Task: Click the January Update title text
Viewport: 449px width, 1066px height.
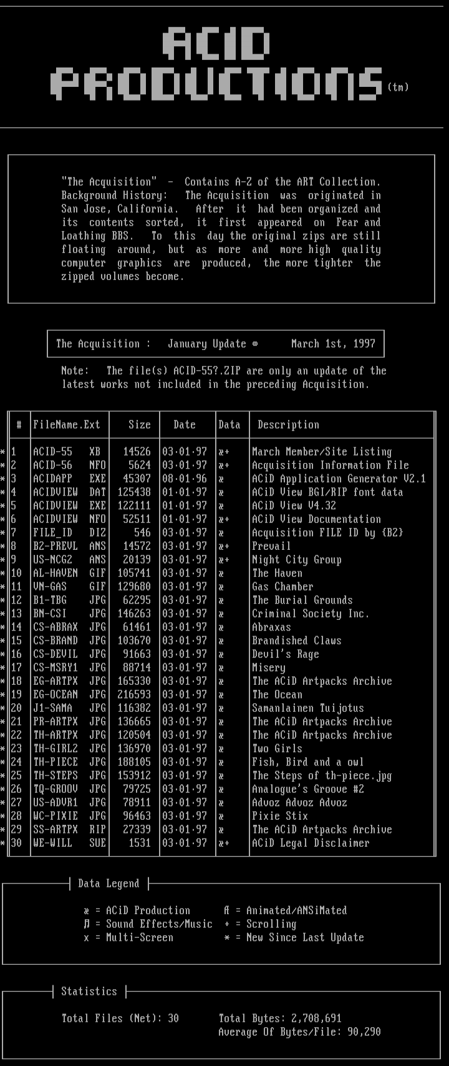Action: click(x=207, y=344)
